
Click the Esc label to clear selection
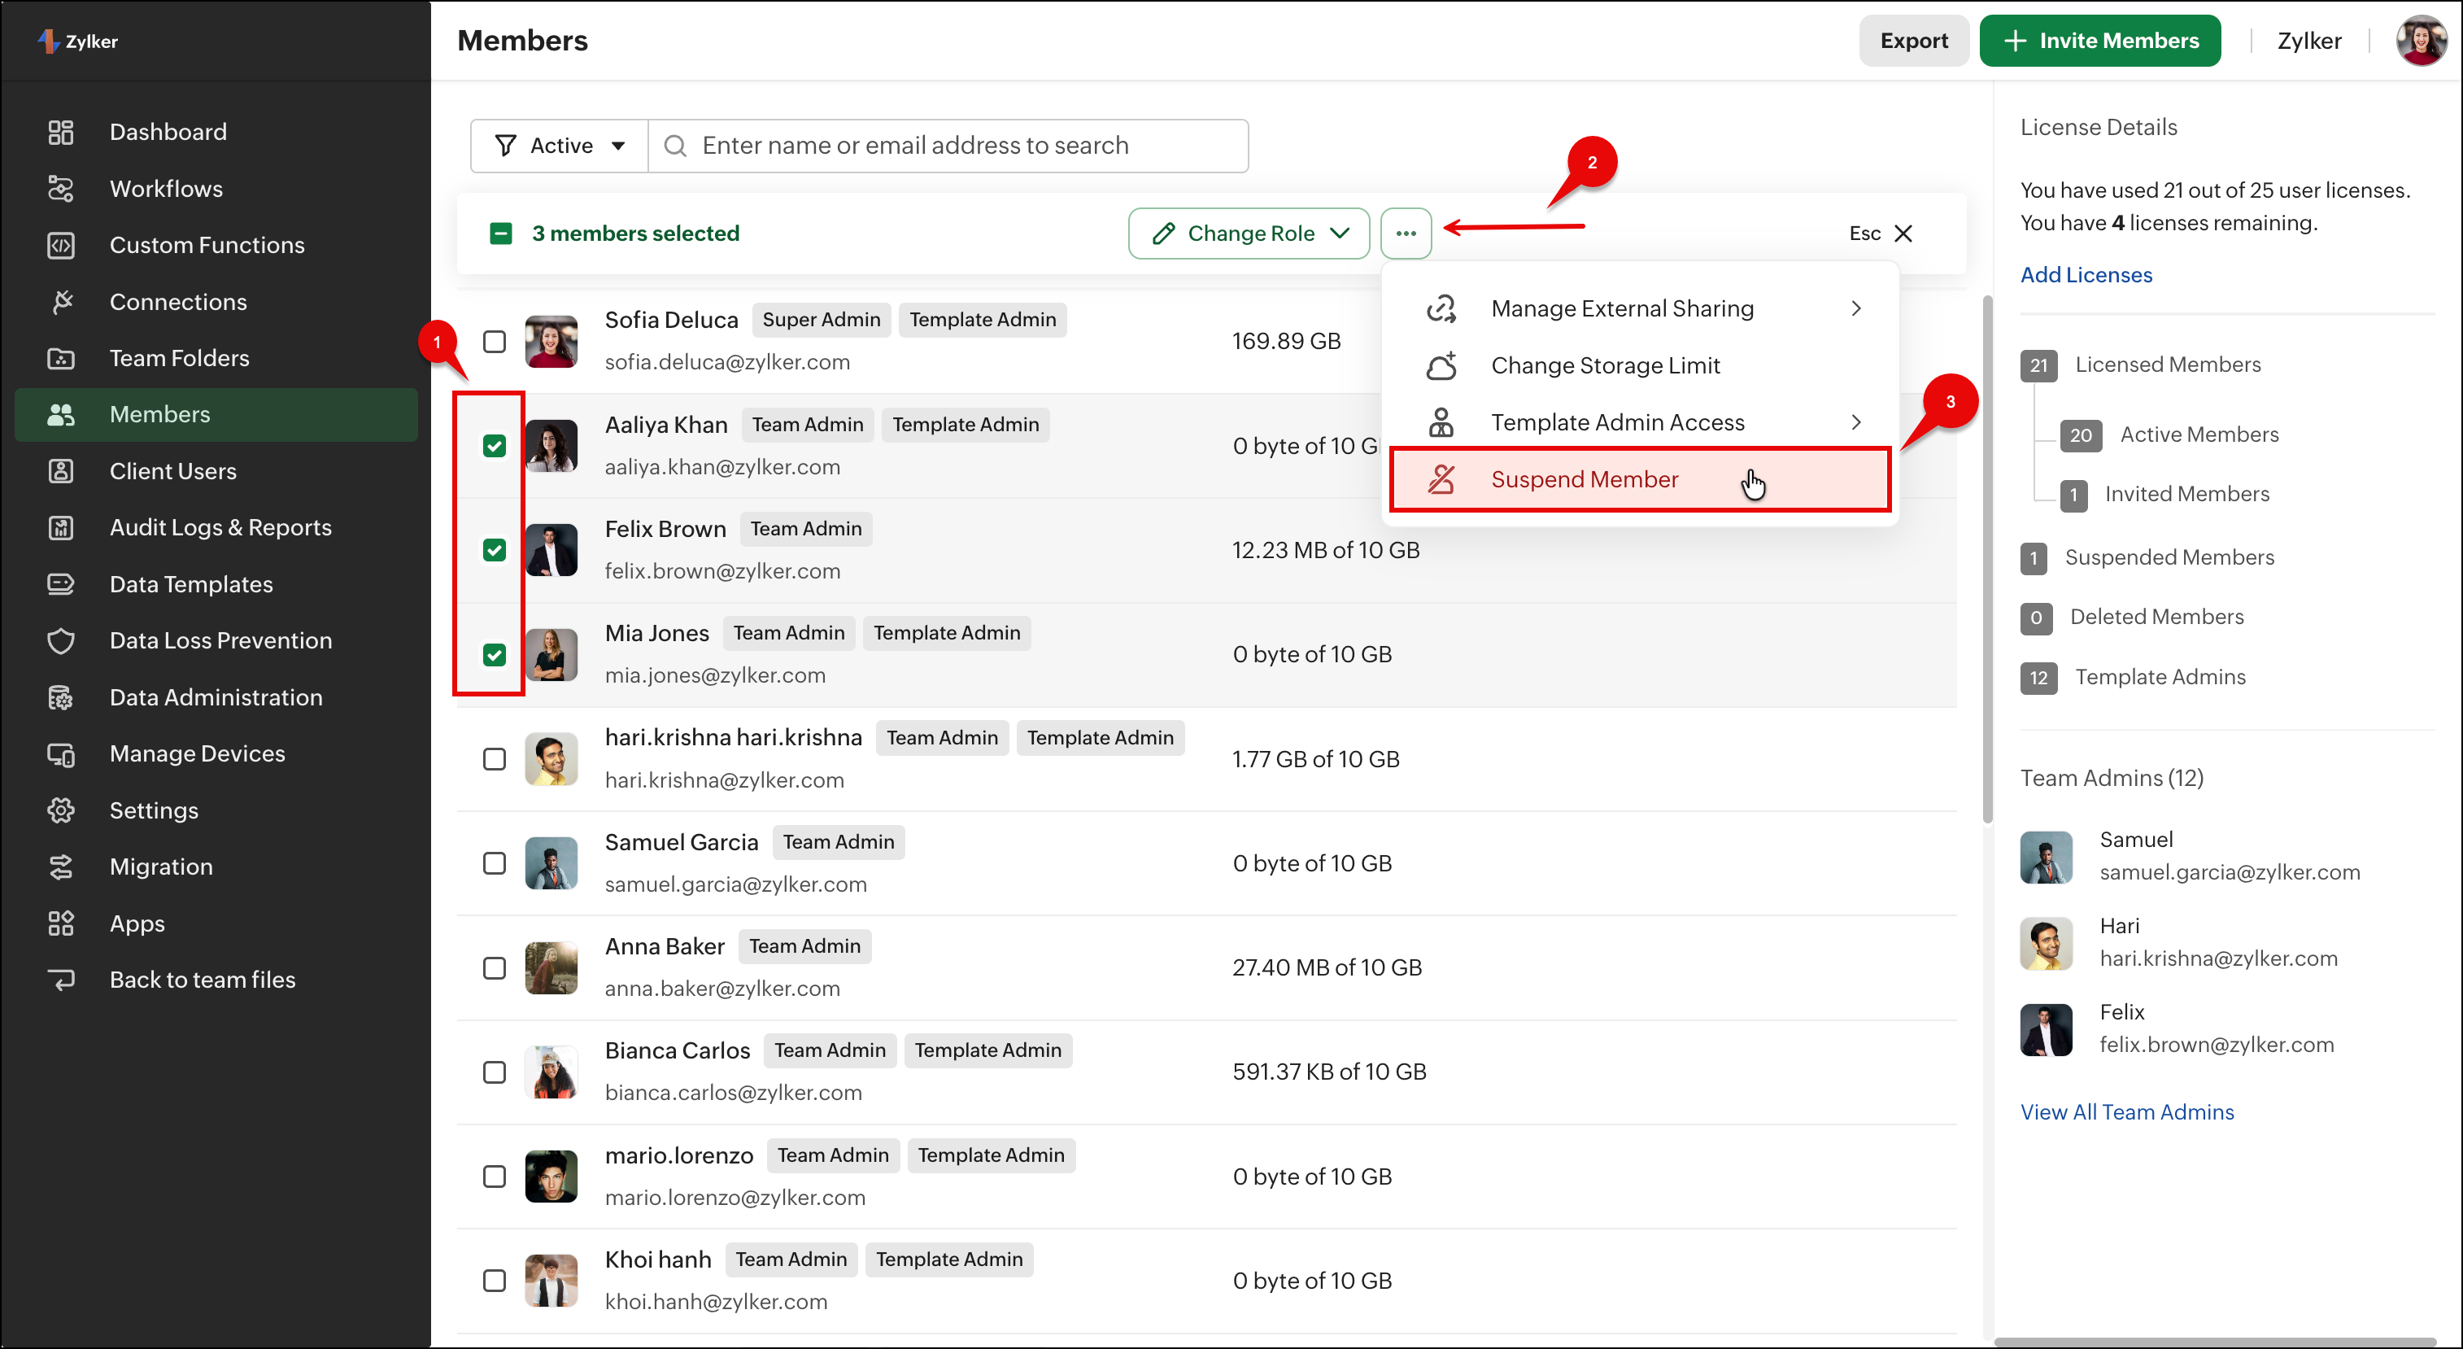[x=1864, y=234]
